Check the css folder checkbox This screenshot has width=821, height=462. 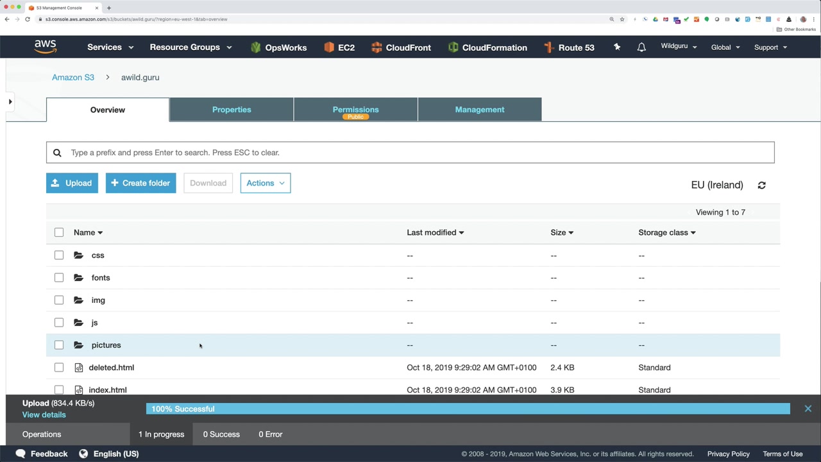click(59, 255)
